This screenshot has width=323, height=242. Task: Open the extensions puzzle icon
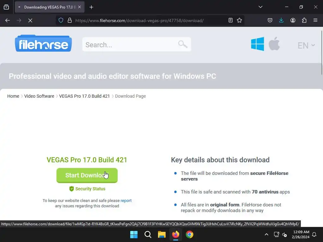(x=304, y=20)
